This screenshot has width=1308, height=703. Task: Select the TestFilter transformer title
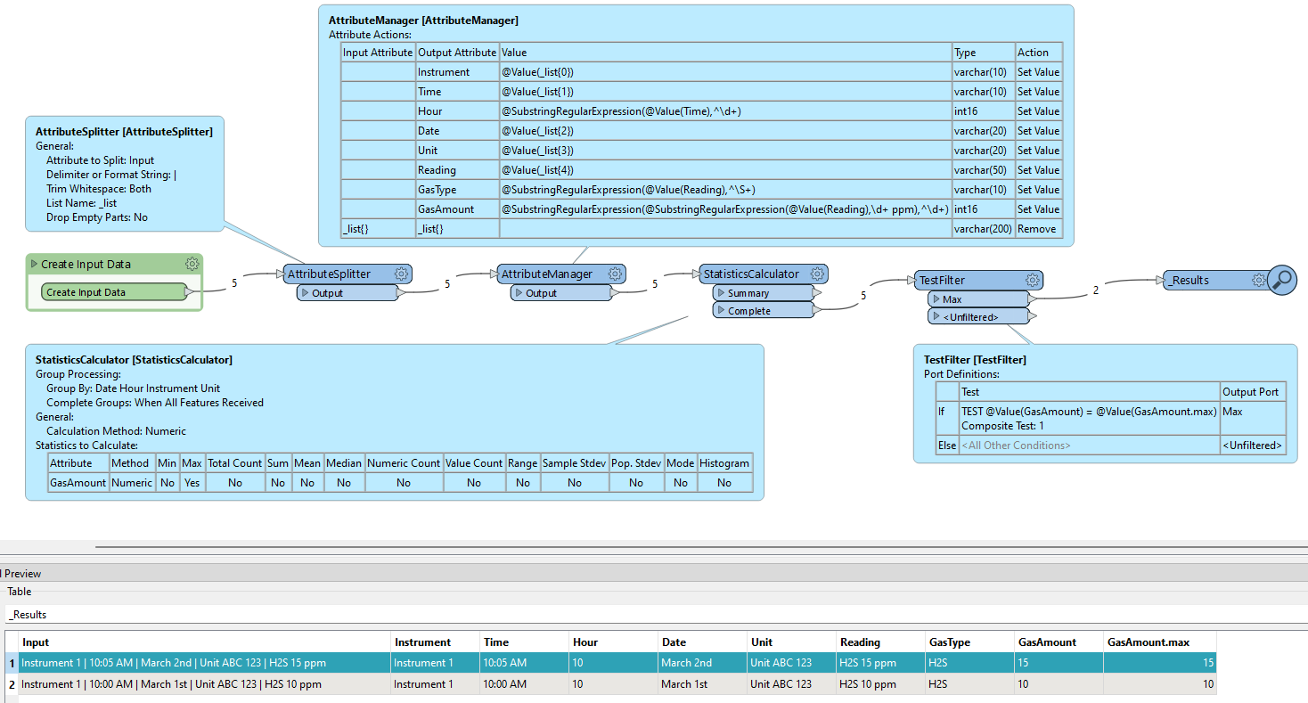pos(942,281)
